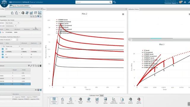Toggle checkbox for the 11.991MPa parameter
The image size is (190, 107).
(3, 52)
